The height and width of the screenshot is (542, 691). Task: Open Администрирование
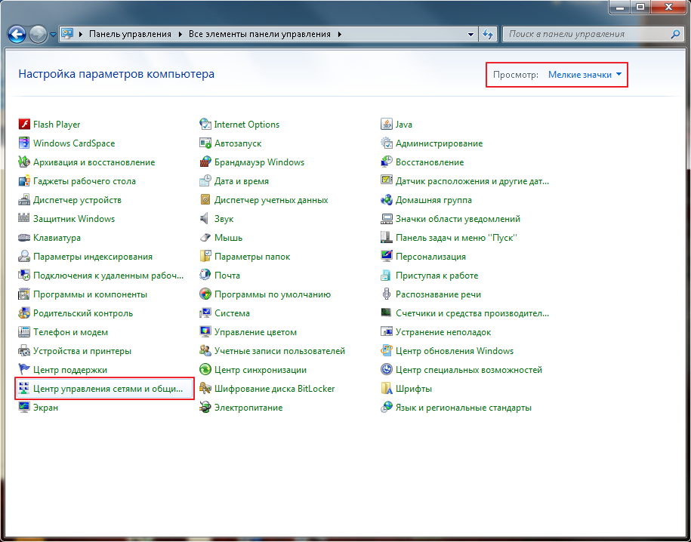(x=432, y=143)
